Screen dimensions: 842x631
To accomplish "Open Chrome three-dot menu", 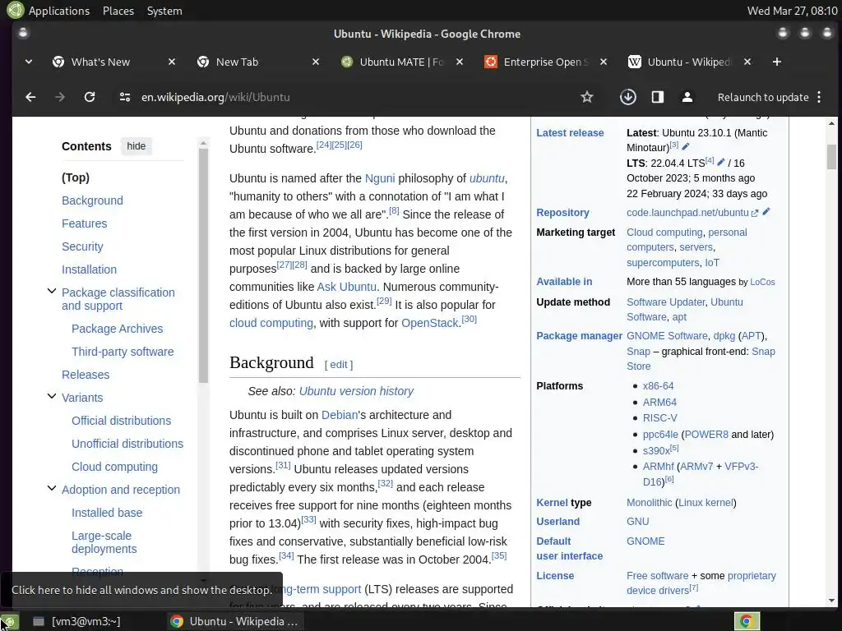I will [819, 97].
